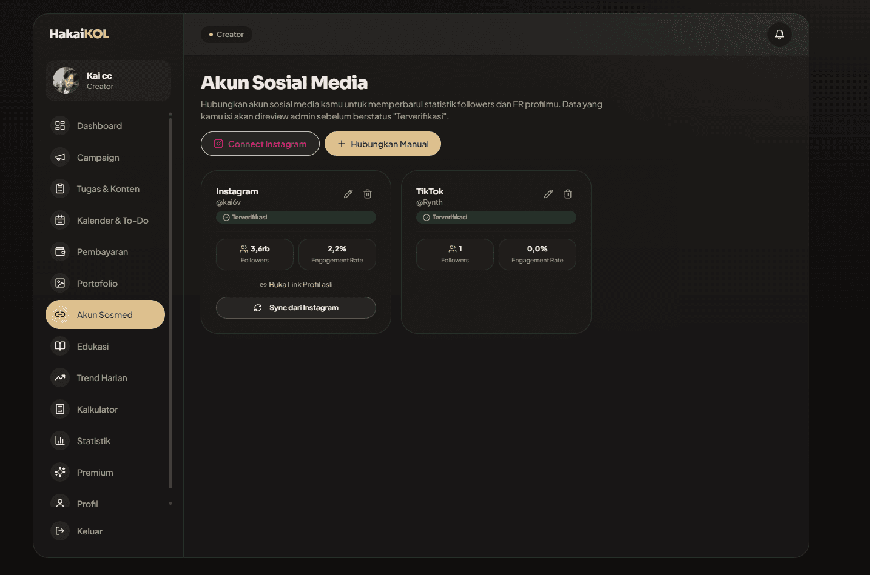
Task: Delete the Instagram account with trash icon
Action: click(x=368, y=194)
